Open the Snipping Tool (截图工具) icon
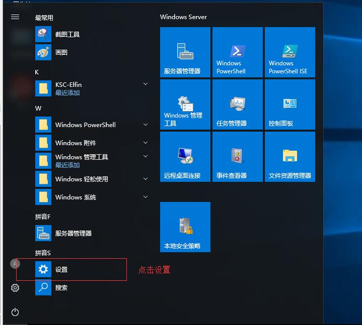The image size is (362, 325). pyautogui.click(x=43, y=34)
